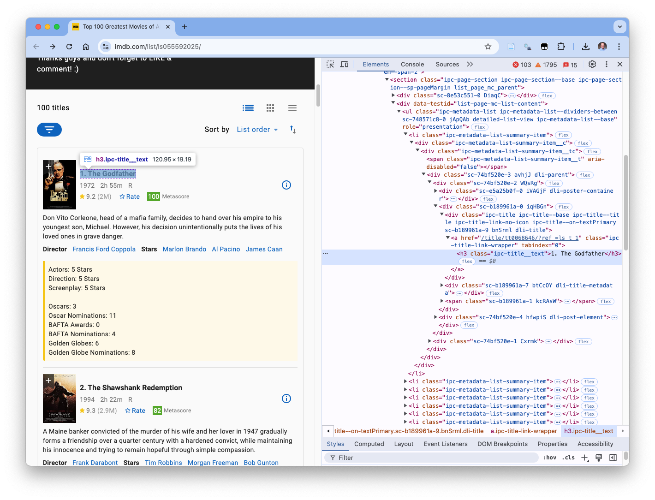655x500 pixels.
Task: View site information in the address bar
Action: tap(106, 47)
